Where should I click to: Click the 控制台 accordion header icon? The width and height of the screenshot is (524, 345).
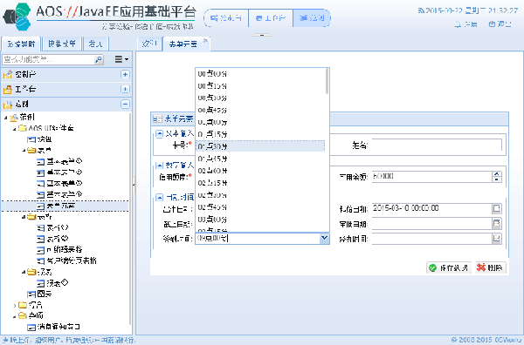[x=8, y=75]
